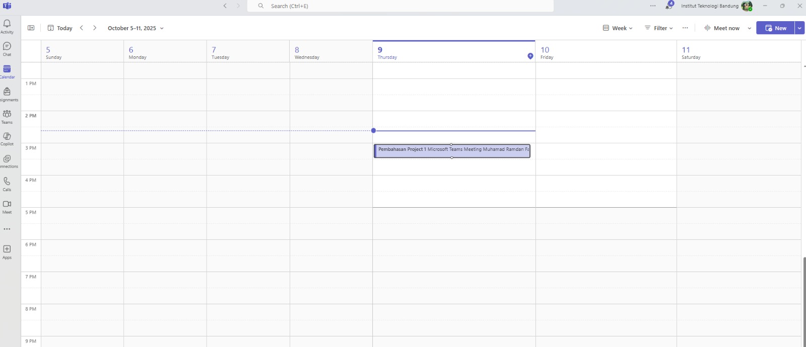
Task: Jump to Today in the calendar
Action: 60,28
